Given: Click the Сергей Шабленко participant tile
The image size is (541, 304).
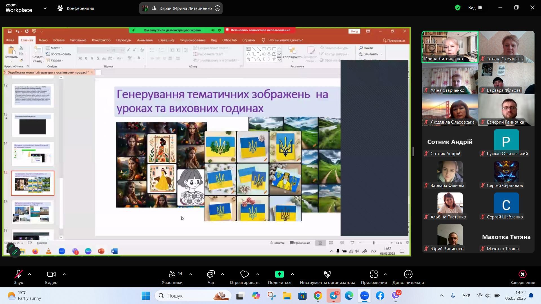Looking at the screenshot, I should (506, 205).
